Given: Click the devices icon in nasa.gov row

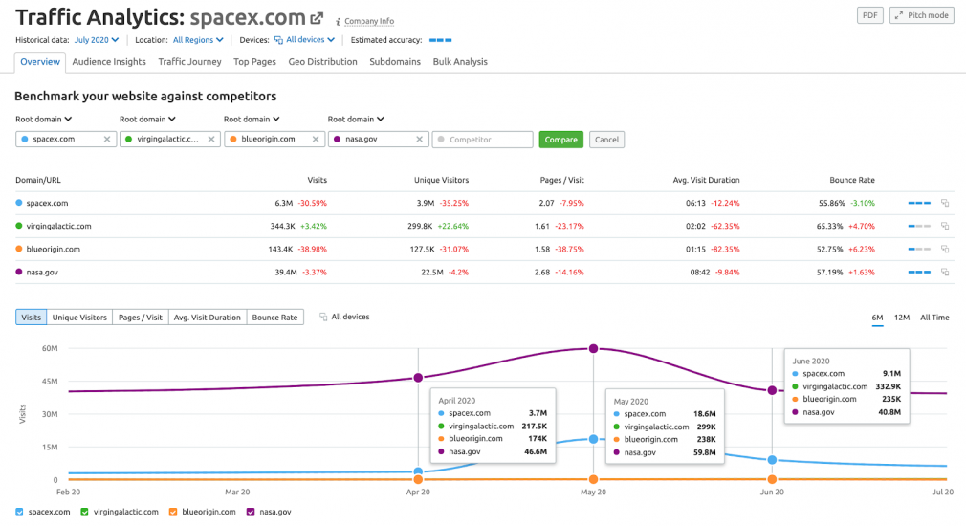Looking at the screenshot, I should (x=945, y=272).
